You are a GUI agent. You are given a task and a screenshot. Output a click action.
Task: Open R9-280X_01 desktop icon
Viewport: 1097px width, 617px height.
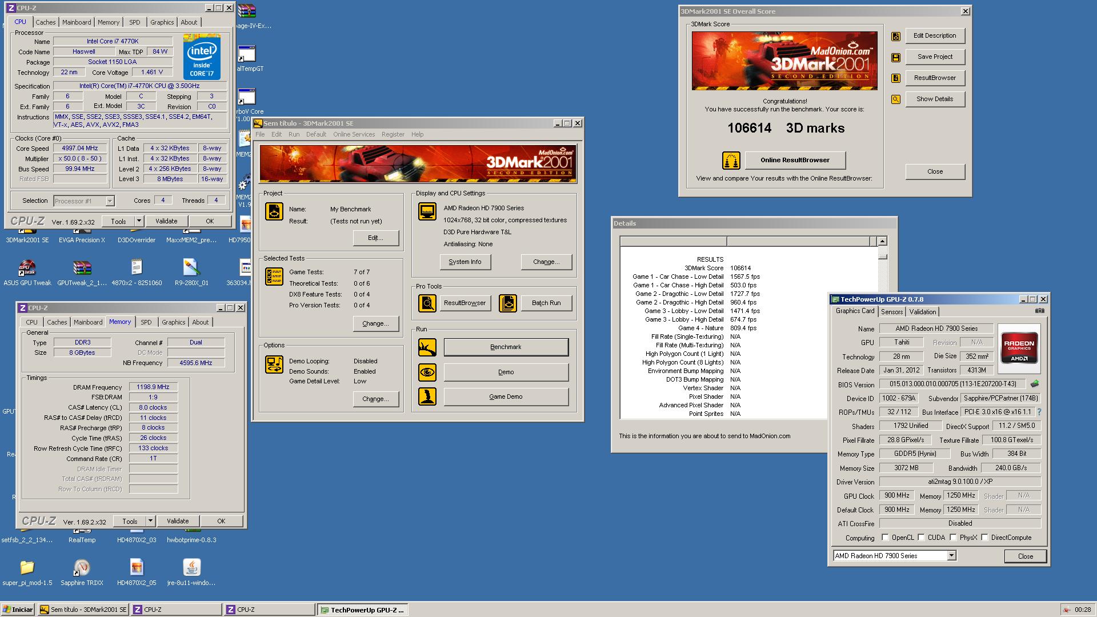[191, 272]
